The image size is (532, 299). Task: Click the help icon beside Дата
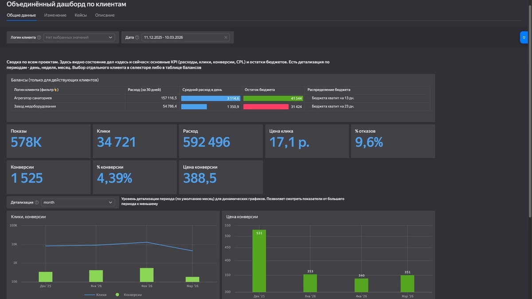(137, 38)
